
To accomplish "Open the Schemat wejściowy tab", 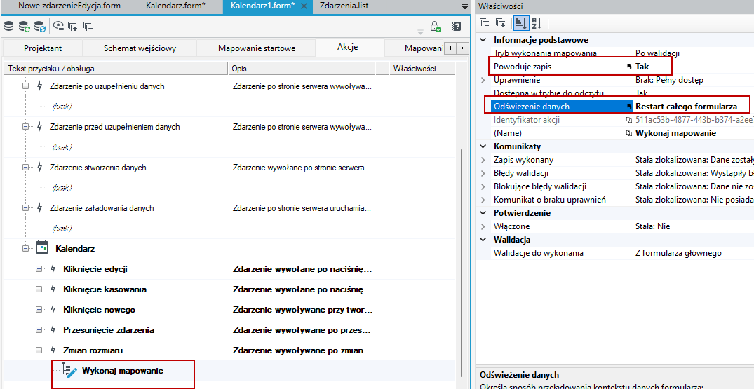I will pyautogui.click(x=140, y=48).
